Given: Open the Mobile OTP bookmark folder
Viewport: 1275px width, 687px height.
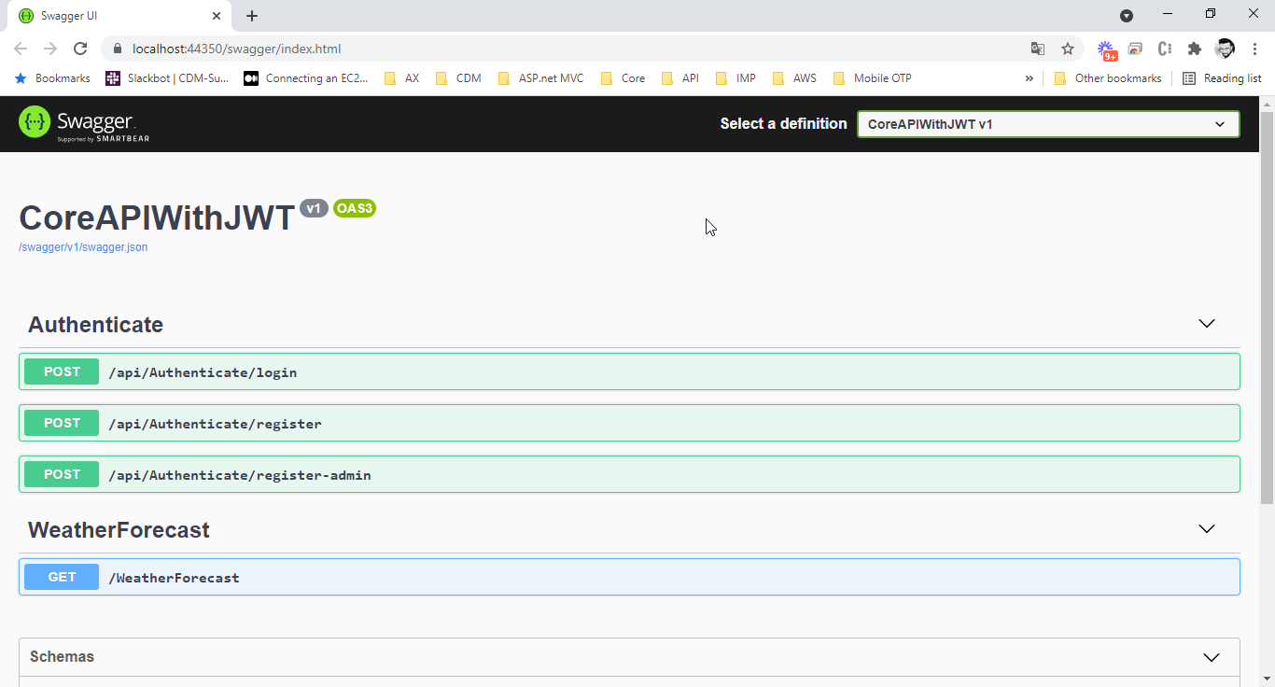Looking at the screenshot, I should coord(872,78).
